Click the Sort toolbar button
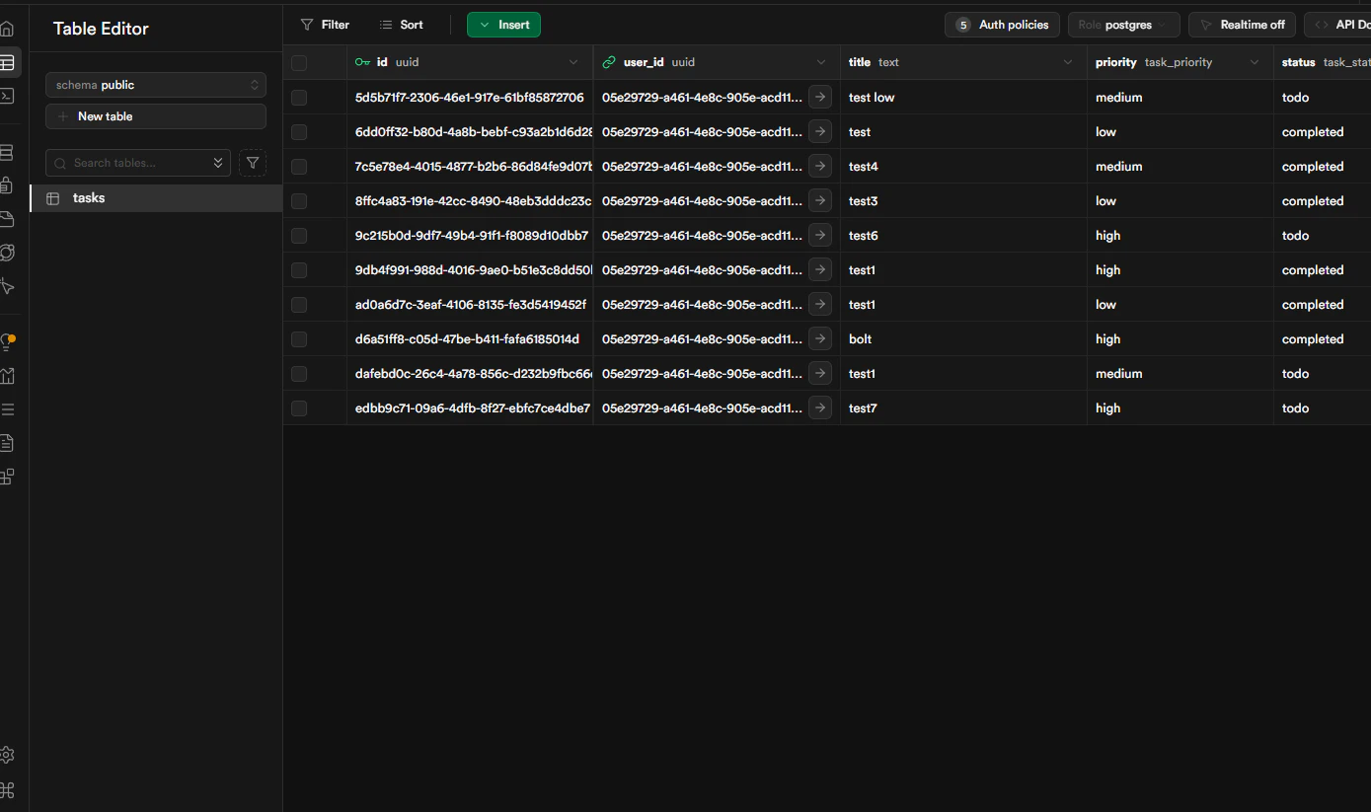Viewport: 1371px width, 812px height. coord(402,25)
